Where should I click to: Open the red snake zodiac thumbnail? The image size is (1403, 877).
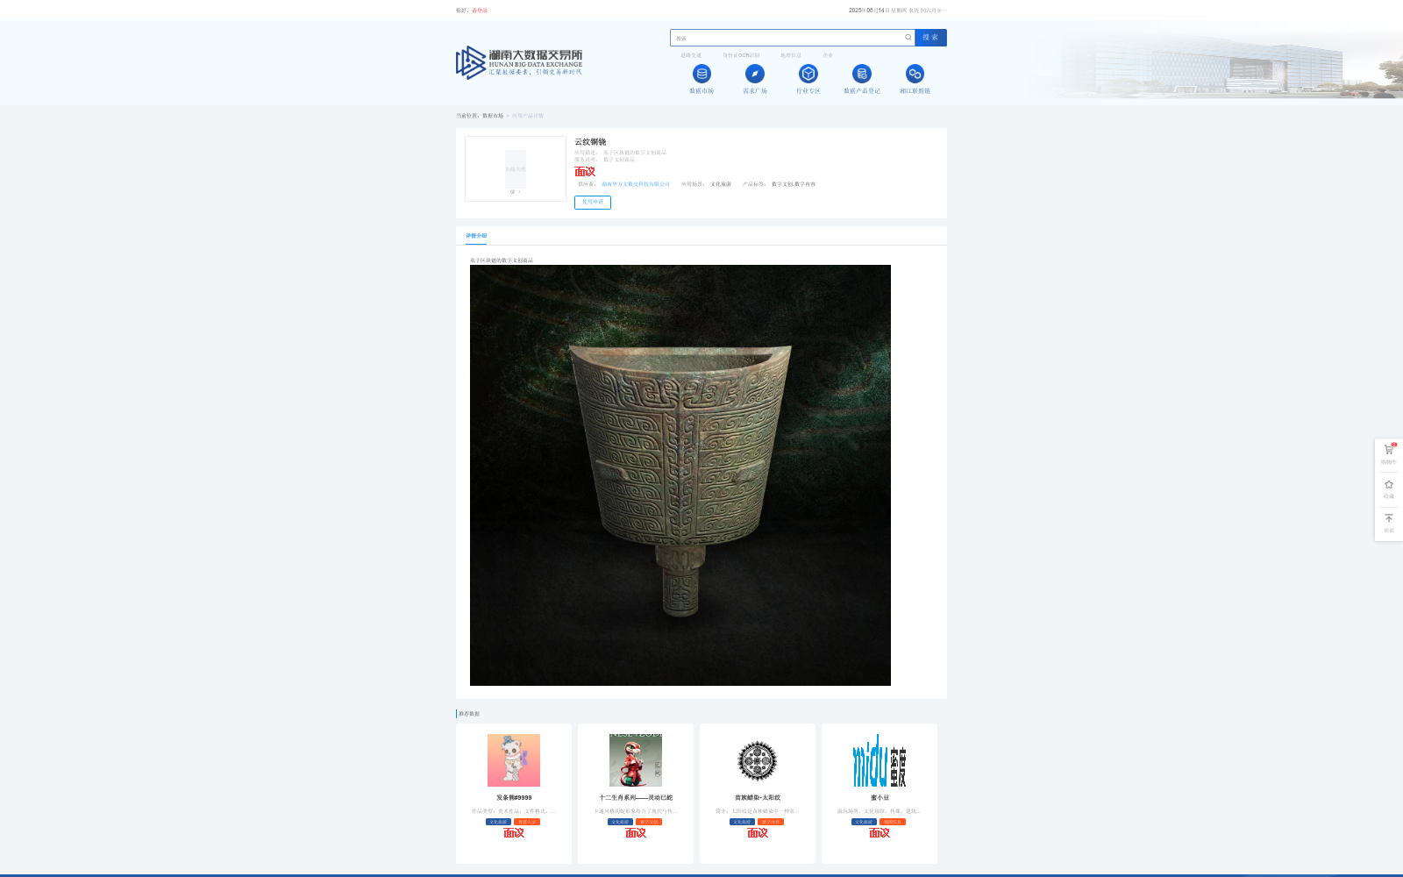pyautogui.click(x=636, y=760)
